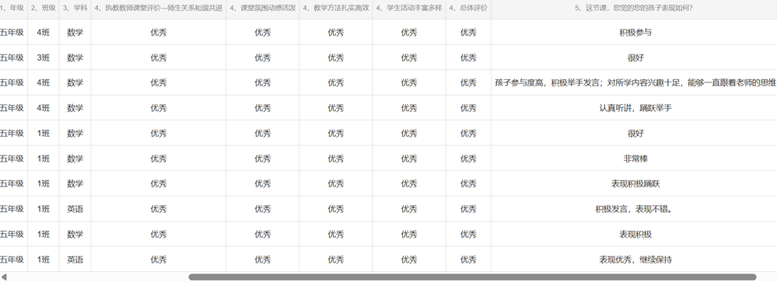This screenshot has height=282, width=777.
Task: Click the 3、学科 column header
Action: pos(75,8)
